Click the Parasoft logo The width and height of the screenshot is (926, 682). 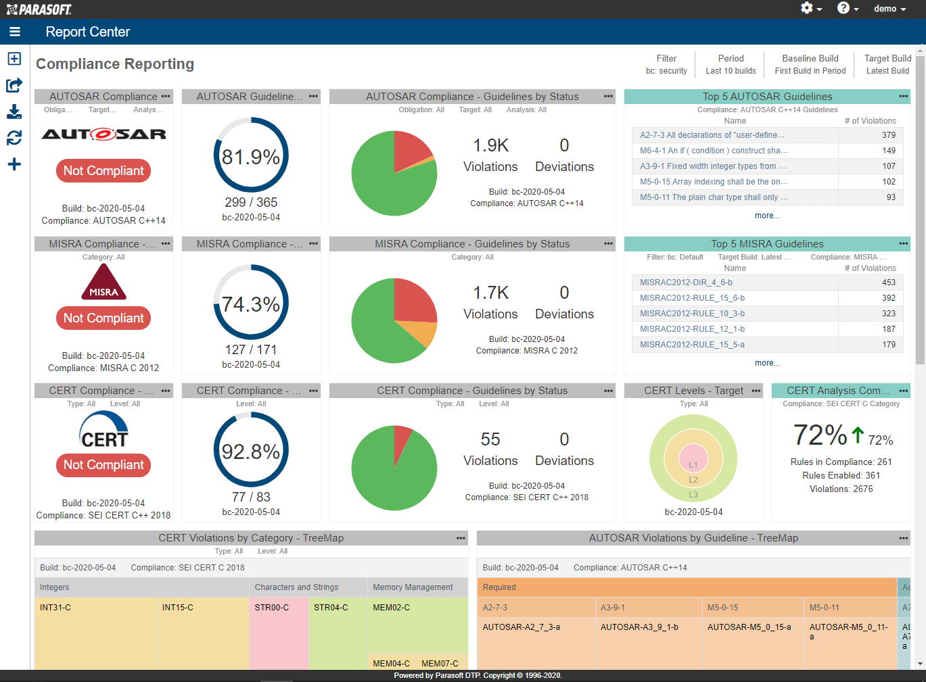pyautogui.click(x=37, y=9)
